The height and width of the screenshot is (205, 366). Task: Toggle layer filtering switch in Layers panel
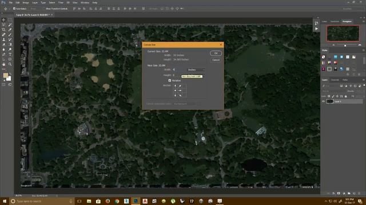(364, 85)
